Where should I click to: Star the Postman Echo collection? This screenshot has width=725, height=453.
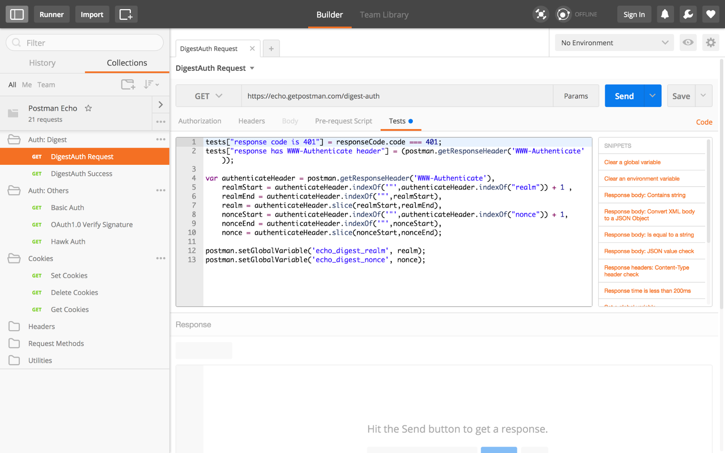(88, 108)
